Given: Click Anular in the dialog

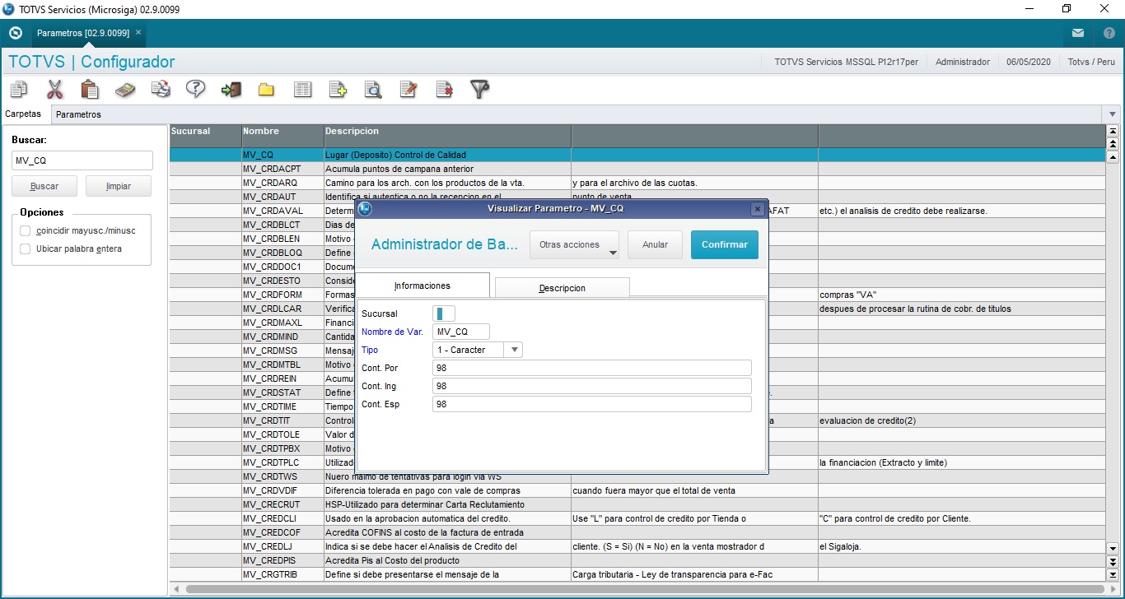Looking at the screenshot, I should click(655, 244).
